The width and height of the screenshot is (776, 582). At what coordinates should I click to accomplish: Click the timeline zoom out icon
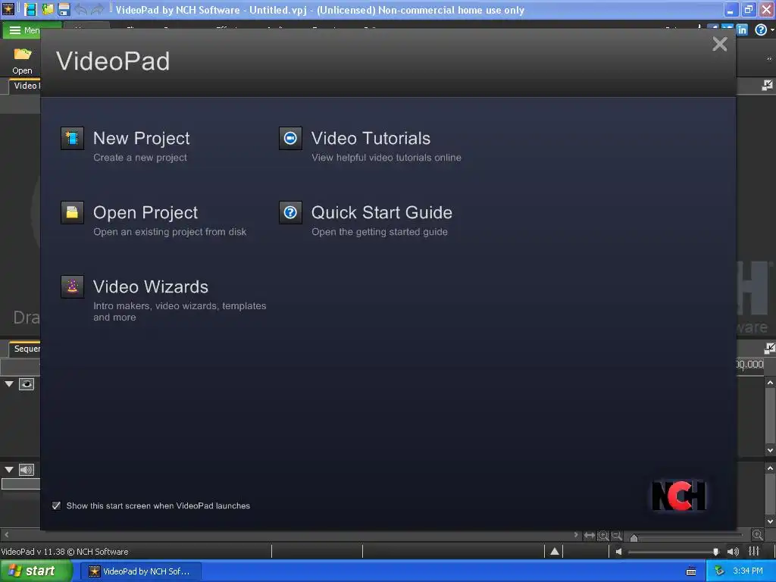[x=617, y=535]
